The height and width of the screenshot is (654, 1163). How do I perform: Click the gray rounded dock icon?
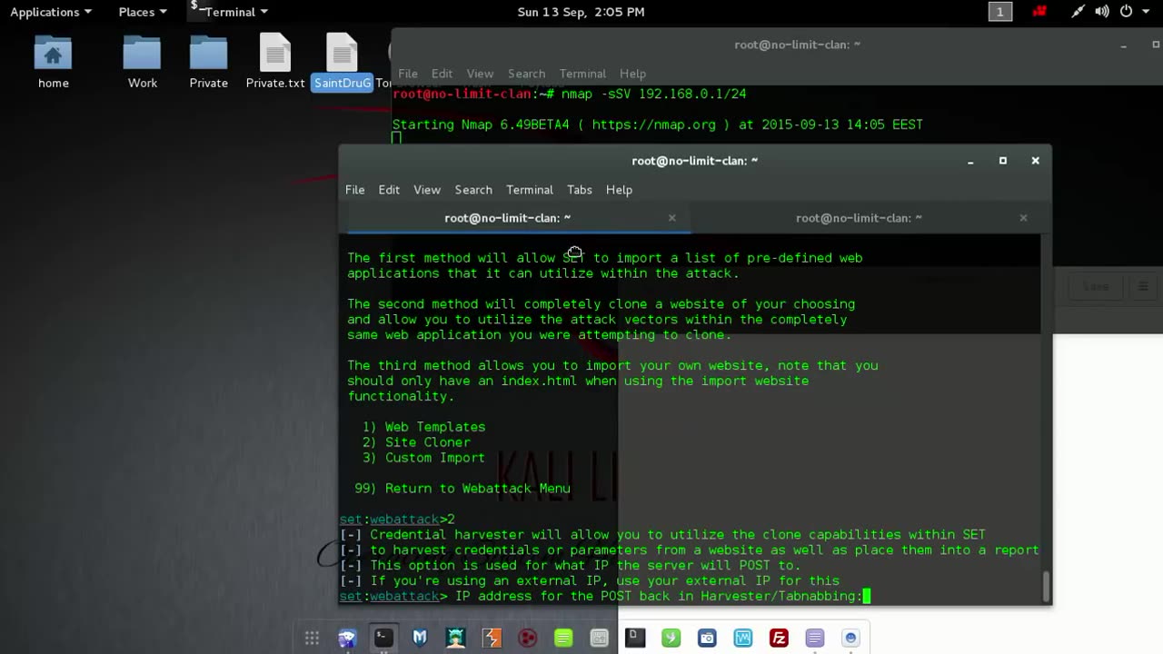click(600, 639)
